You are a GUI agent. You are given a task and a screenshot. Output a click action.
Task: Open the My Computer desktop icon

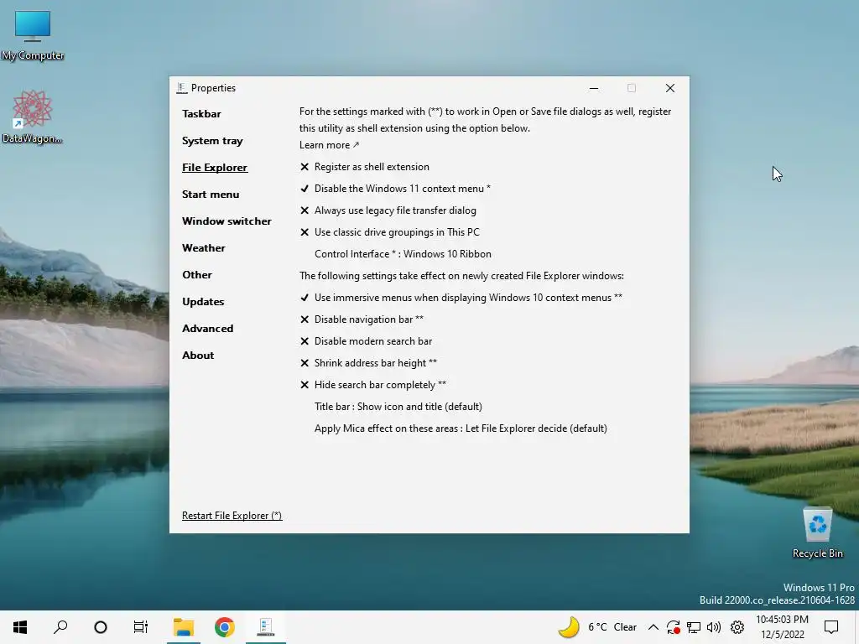[33, 35]
